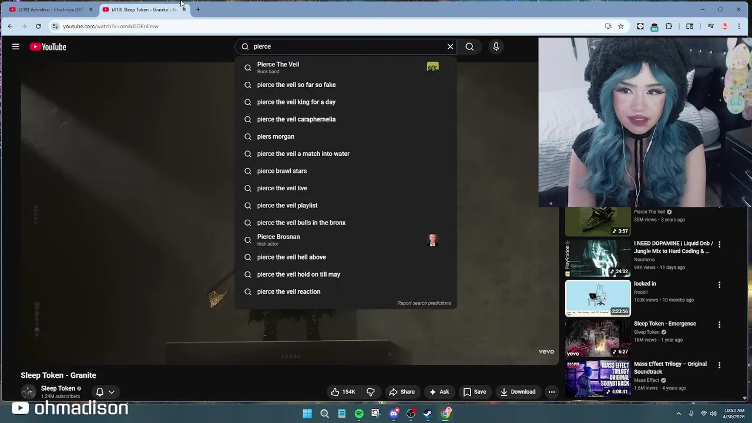Click 'Report search predictions' link
Screen dimensions: 752x423
tap(424, 303)
